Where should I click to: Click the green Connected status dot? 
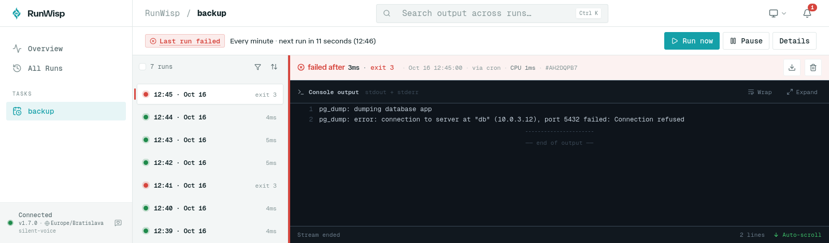(x=10, y=223)
